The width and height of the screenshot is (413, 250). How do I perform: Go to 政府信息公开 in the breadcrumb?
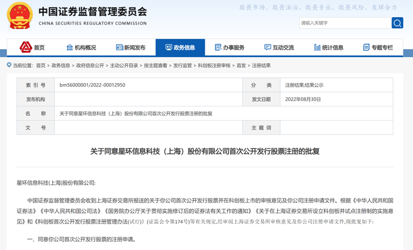90,65
